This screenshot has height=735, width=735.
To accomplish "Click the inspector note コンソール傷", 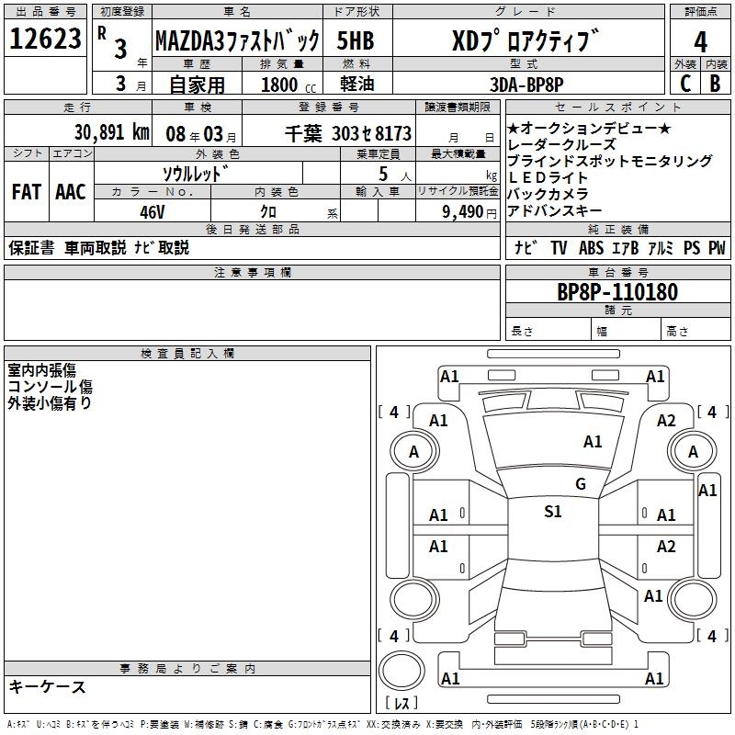I will pyautogui.click(x=50, y=386).
